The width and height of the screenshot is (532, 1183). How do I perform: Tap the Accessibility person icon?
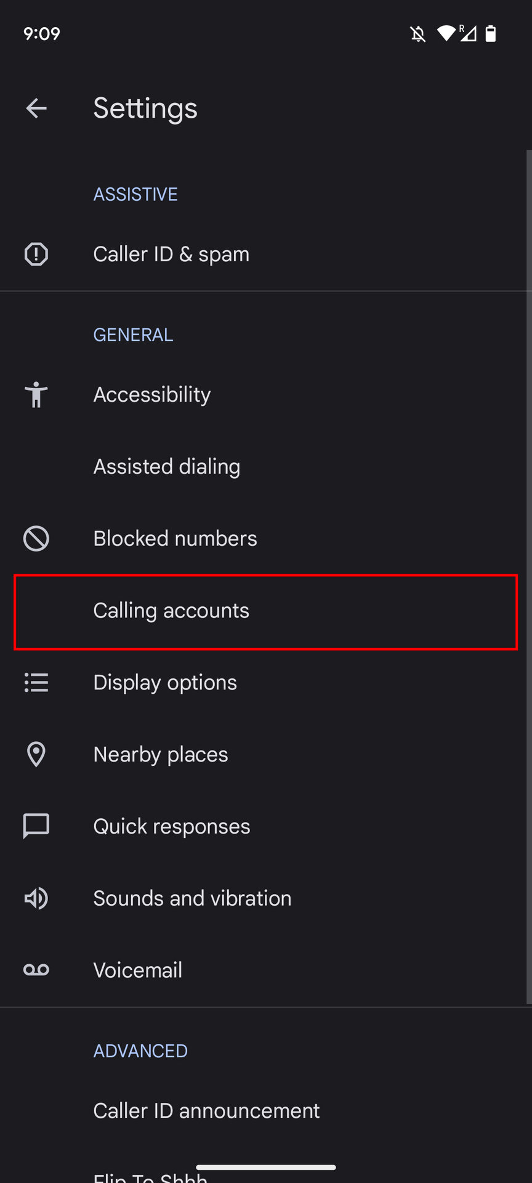click(x=36, y=394)
